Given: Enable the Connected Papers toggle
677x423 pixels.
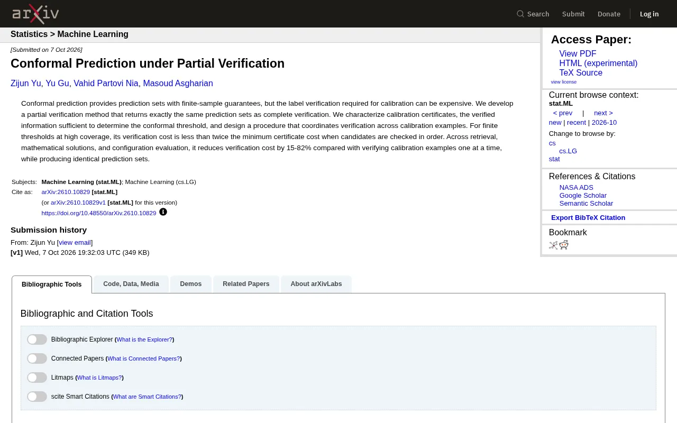Looking at the screenshot, I should point(37,358).
